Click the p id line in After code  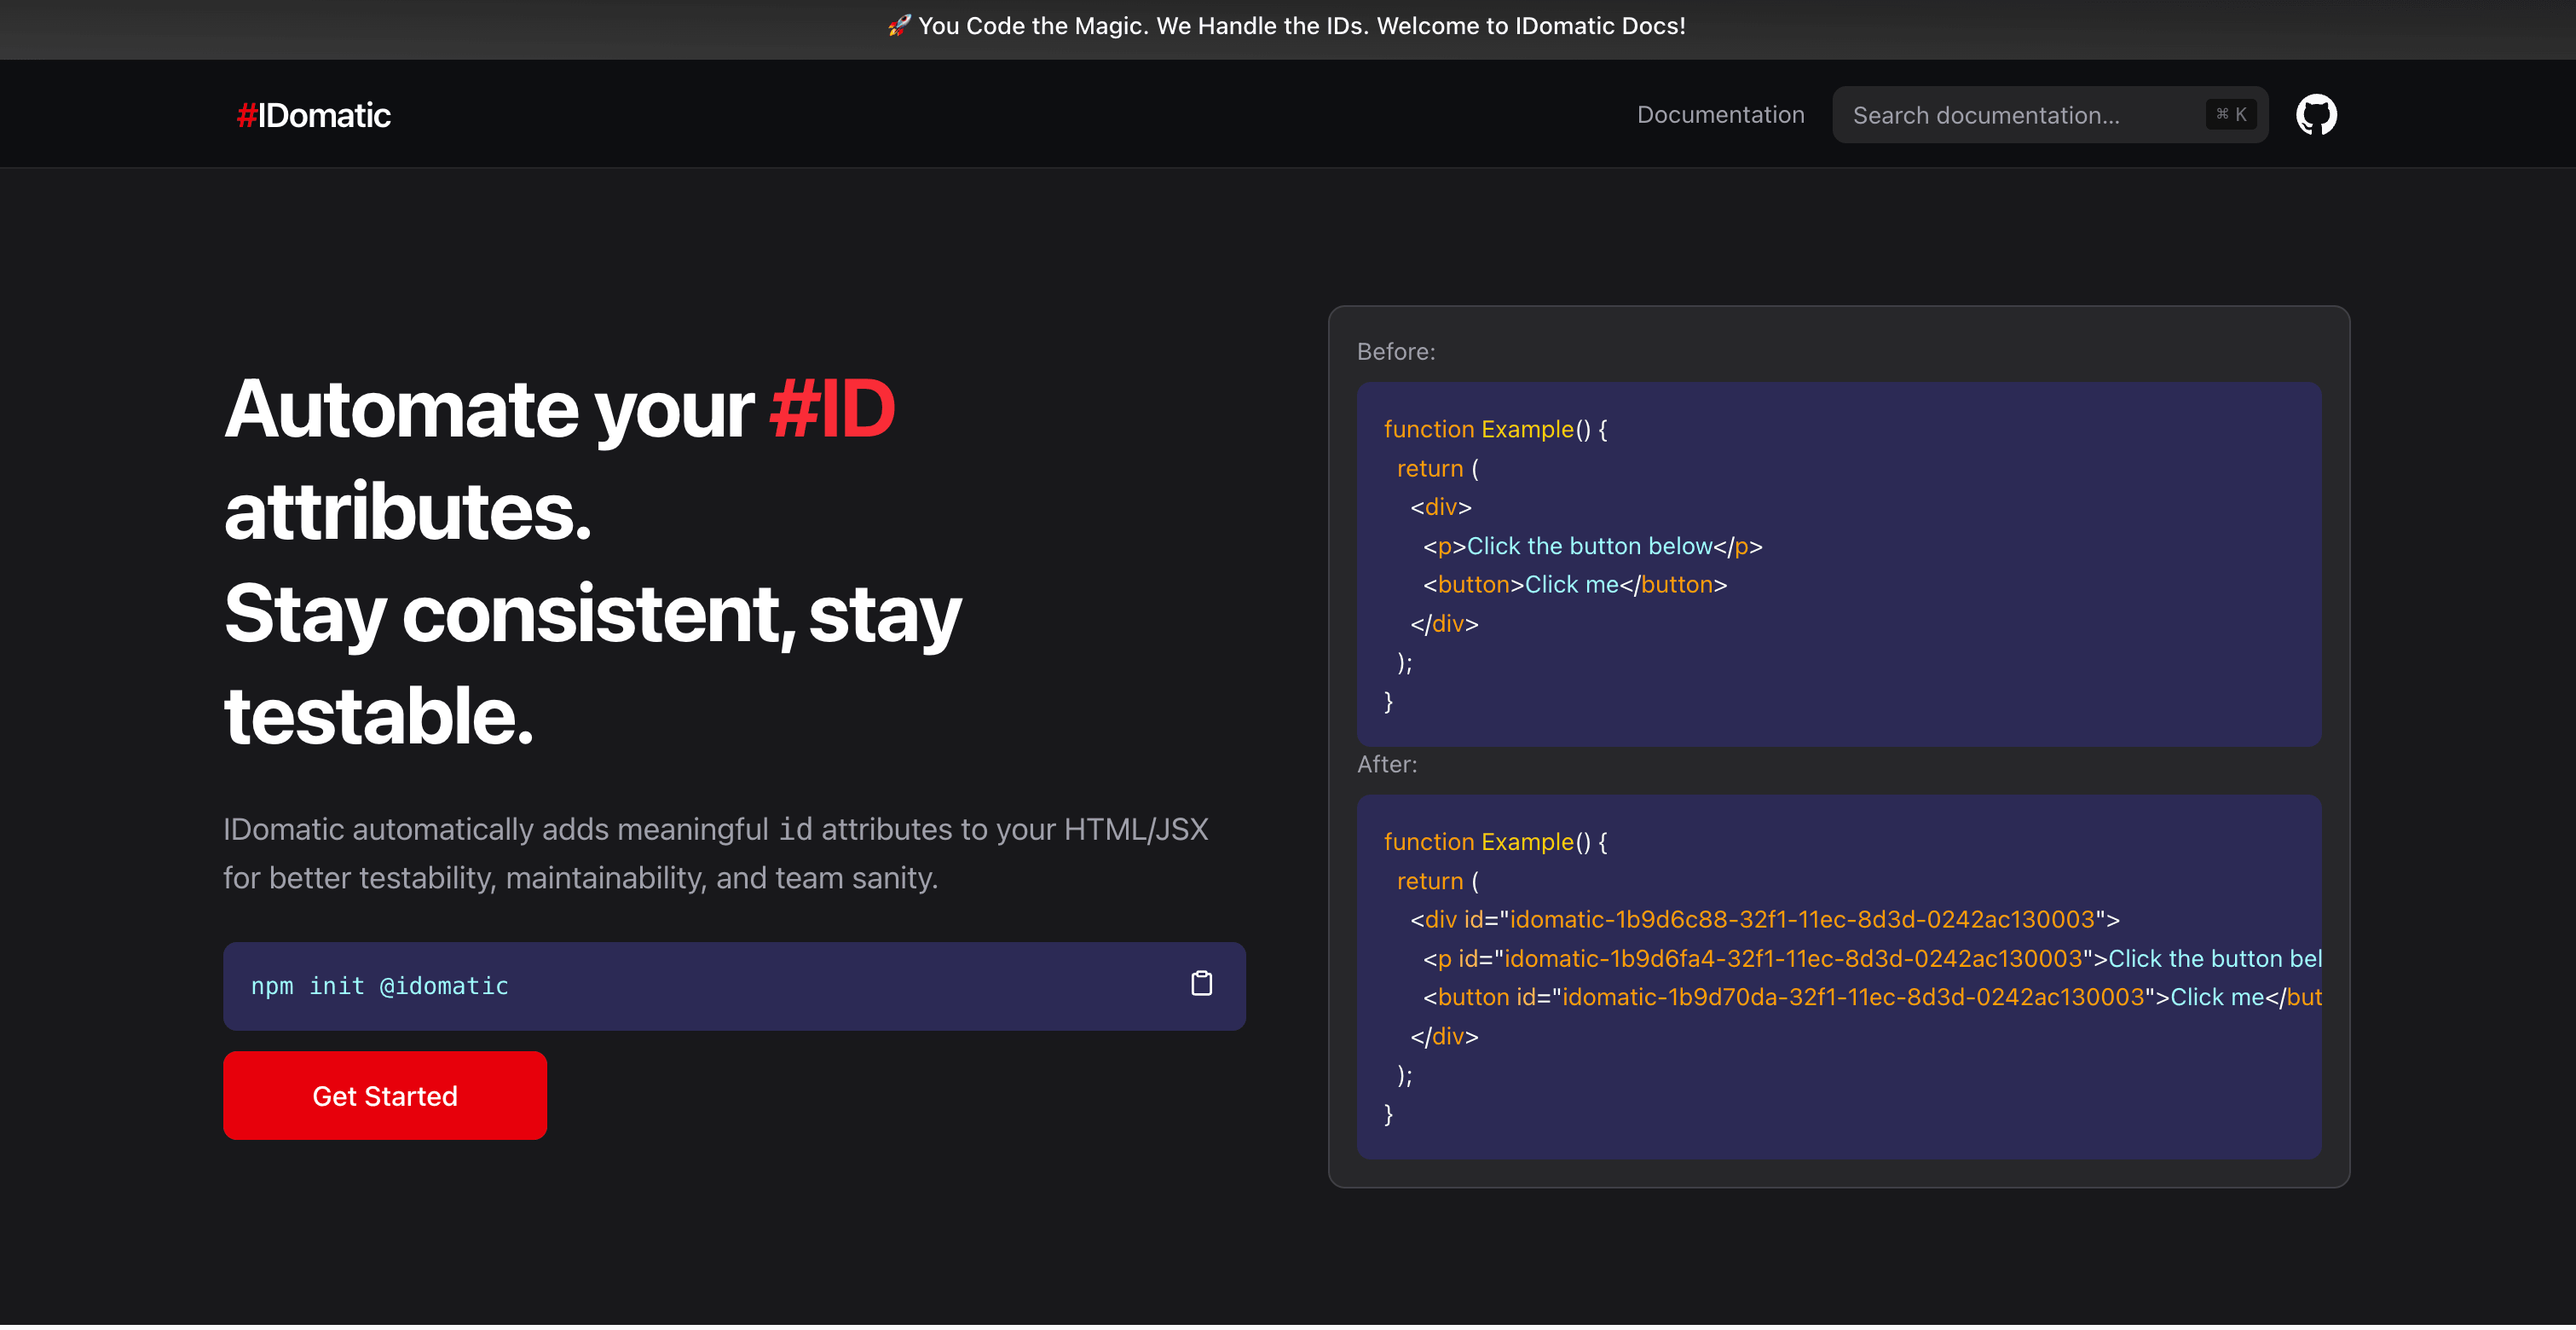tap(1871, 960)
